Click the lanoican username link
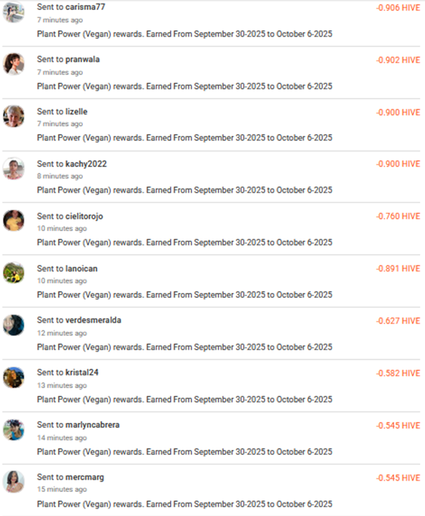Screen dimensions: 425x516 click(x=81, y=268)
